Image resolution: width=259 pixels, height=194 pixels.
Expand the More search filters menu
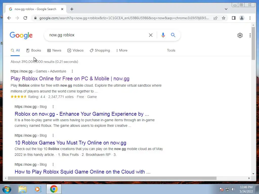click(122, 51)
